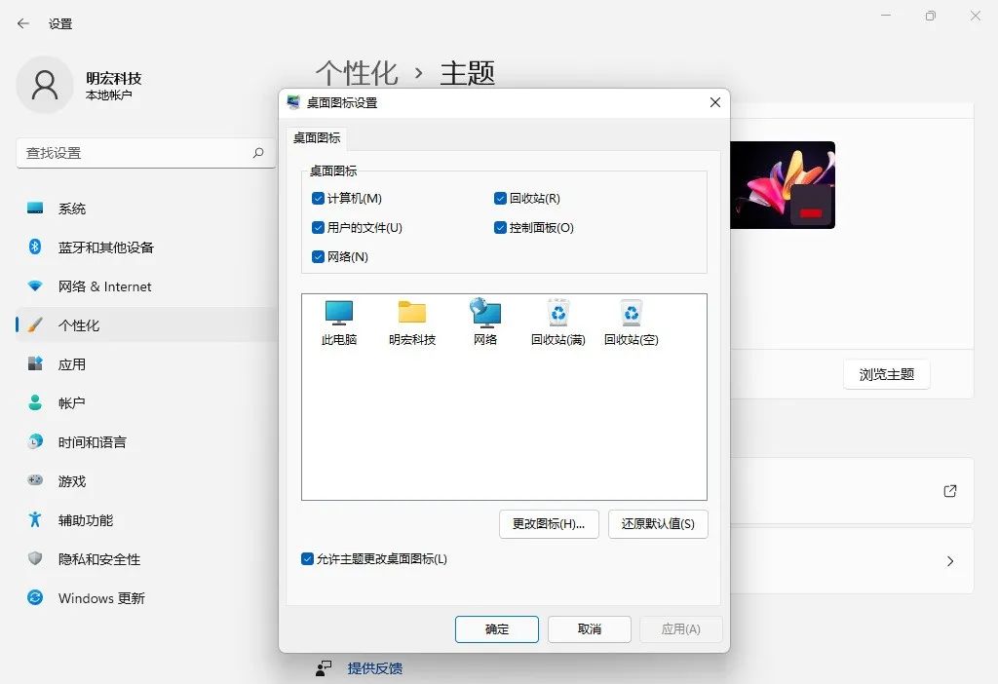Click the 更改图标(H)... button

(549, 523)
